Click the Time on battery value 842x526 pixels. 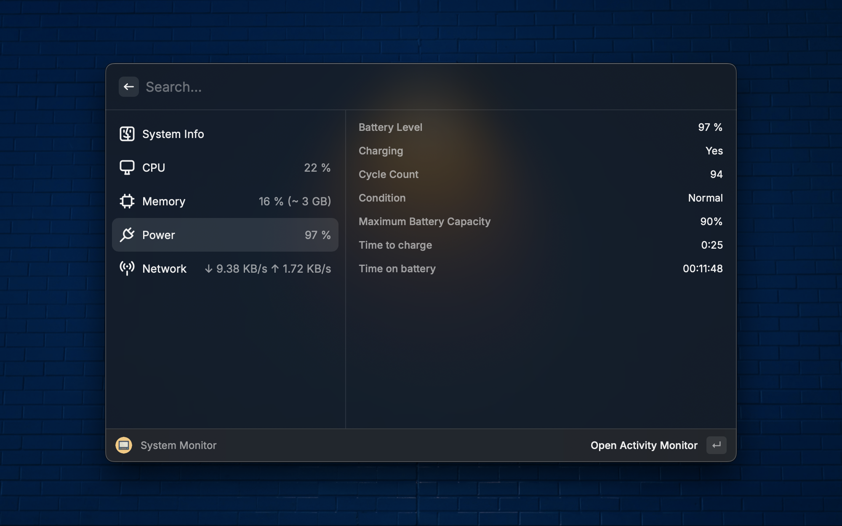702,268
